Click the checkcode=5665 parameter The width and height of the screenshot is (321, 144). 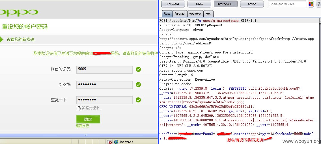click(x=288, y=134)
